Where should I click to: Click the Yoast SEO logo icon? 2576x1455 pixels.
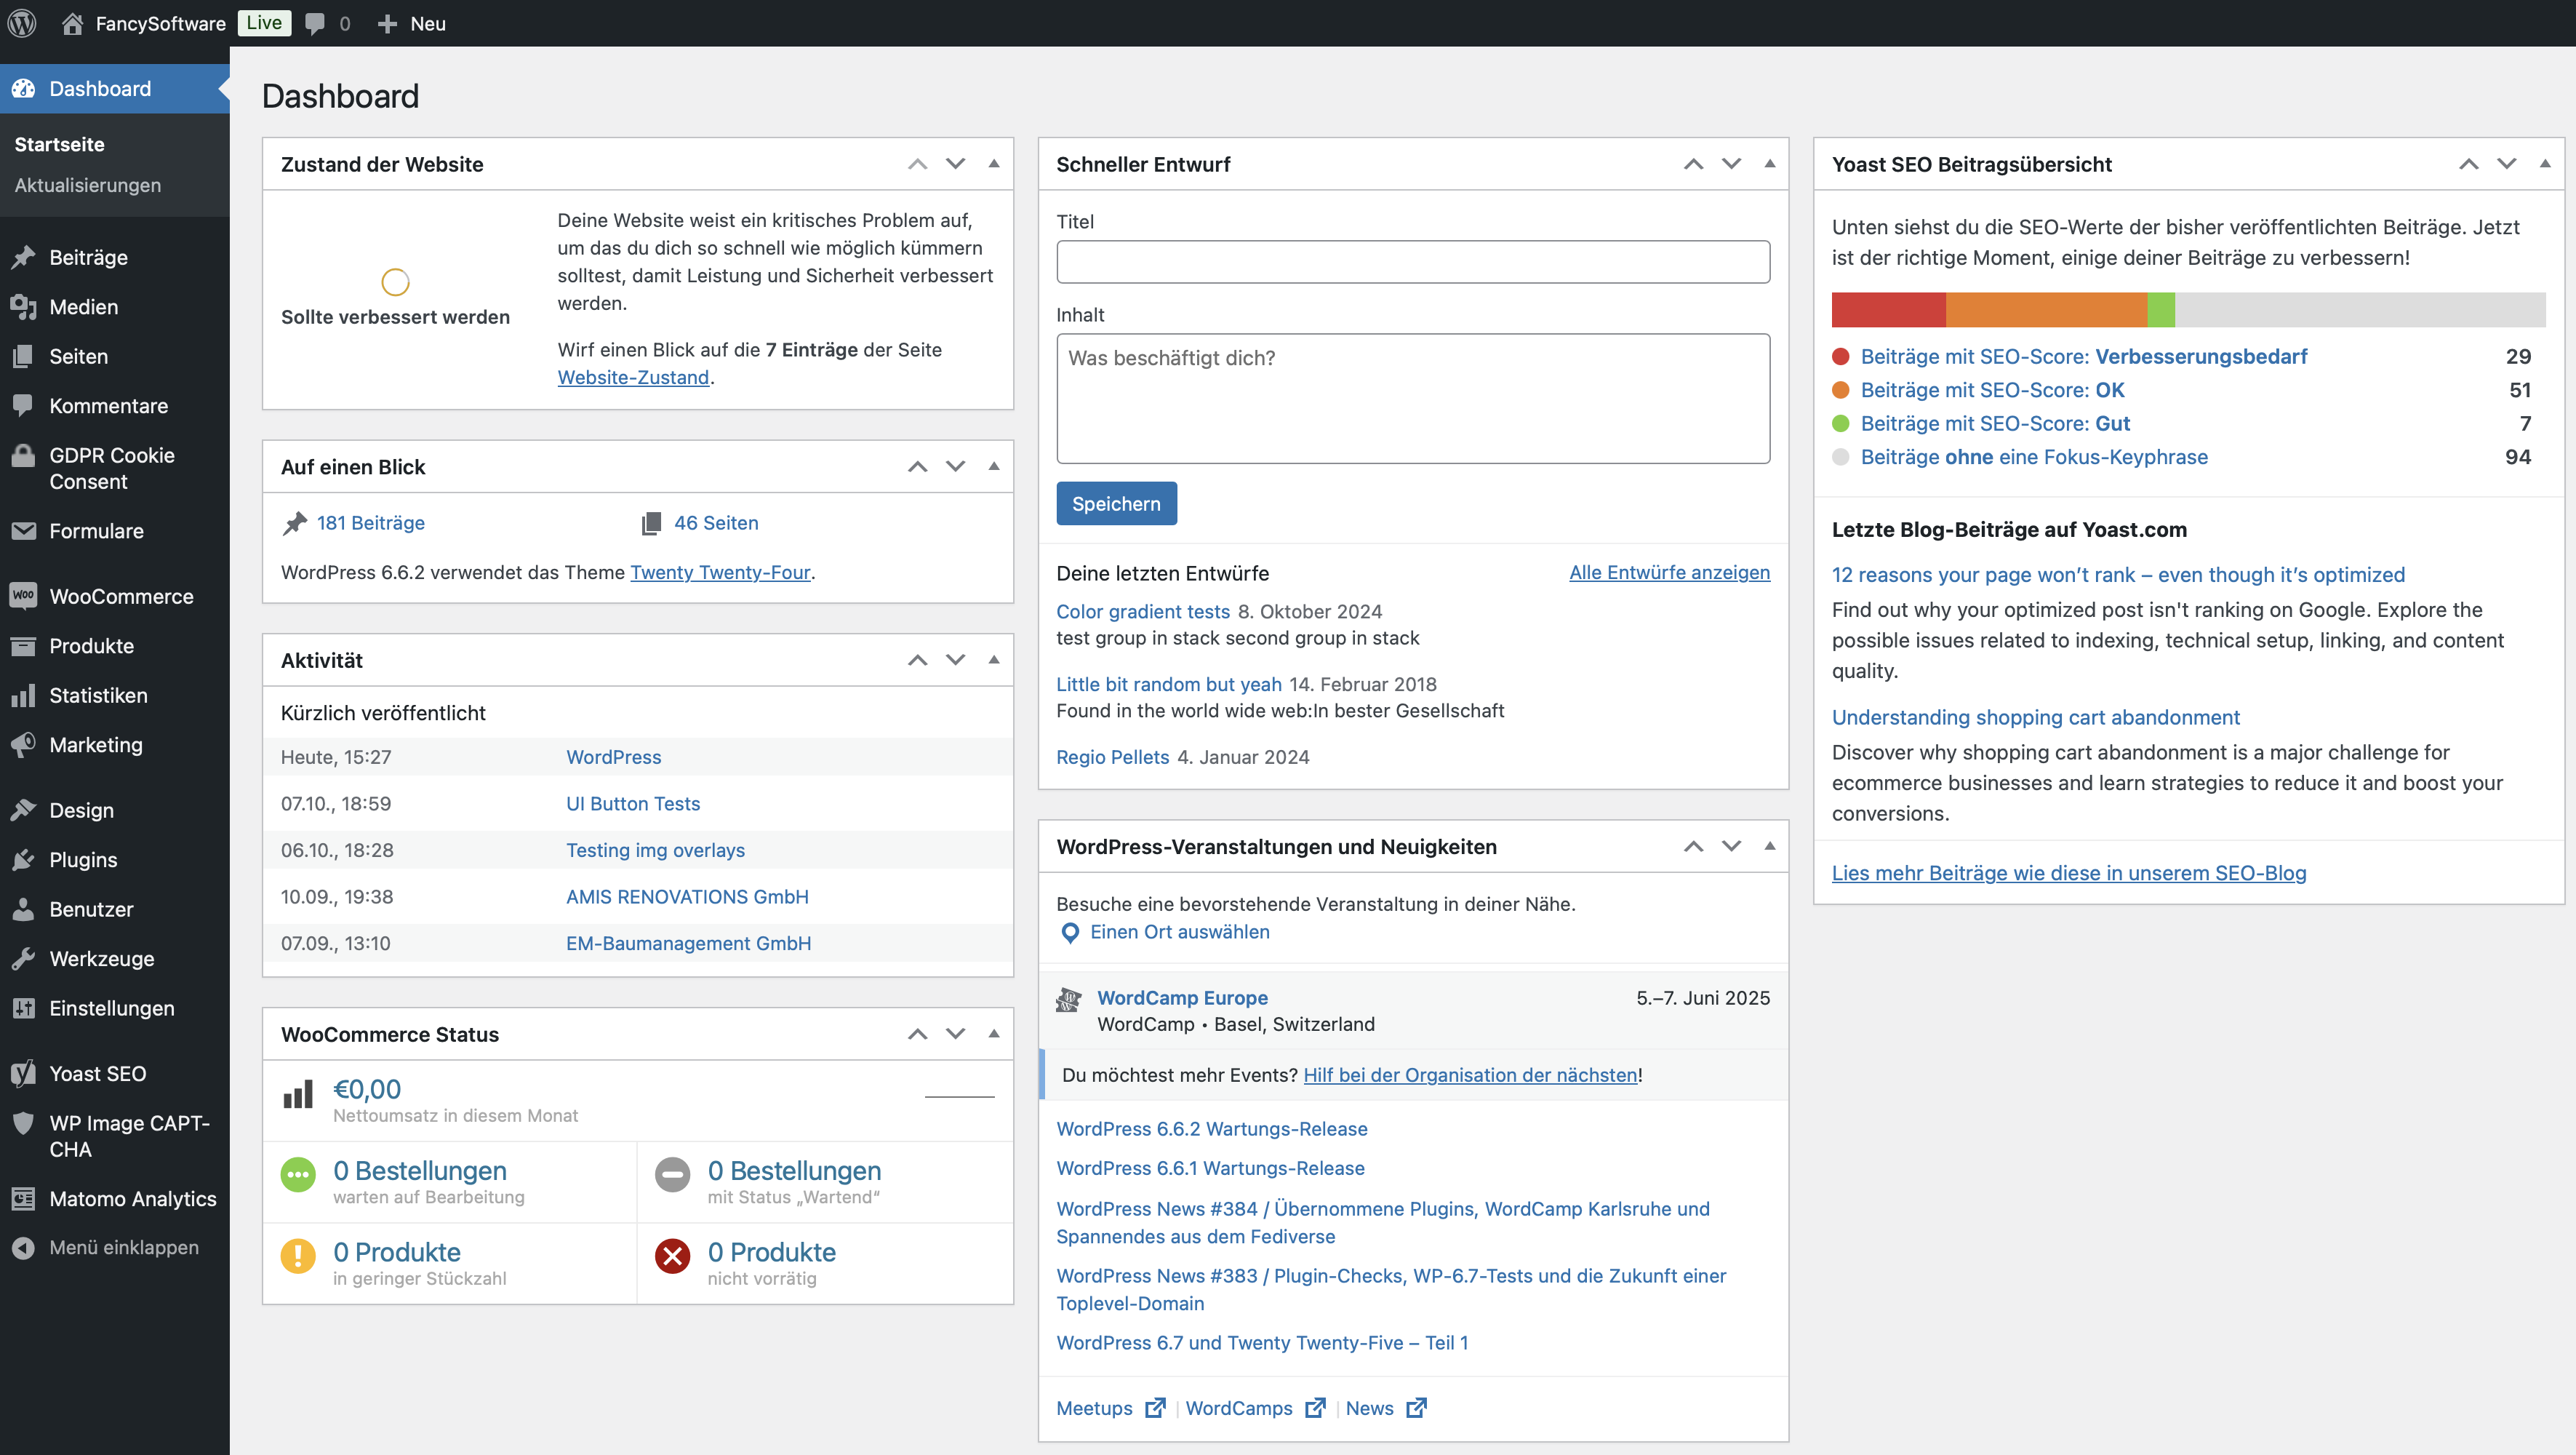pos(24,1073)
